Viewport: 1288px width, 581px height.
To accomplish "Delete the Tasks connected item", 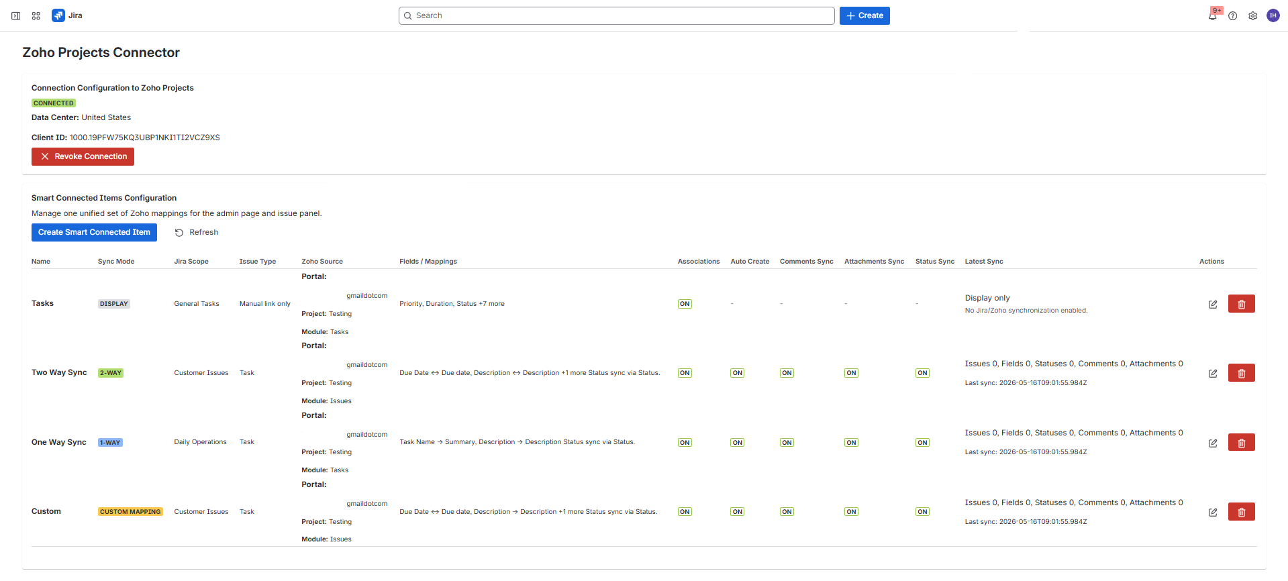I will coord(1242,304).
